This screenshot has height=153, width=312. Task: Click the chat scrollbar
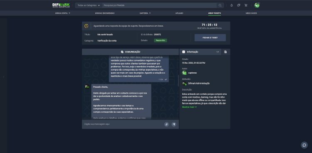[178, 80]
